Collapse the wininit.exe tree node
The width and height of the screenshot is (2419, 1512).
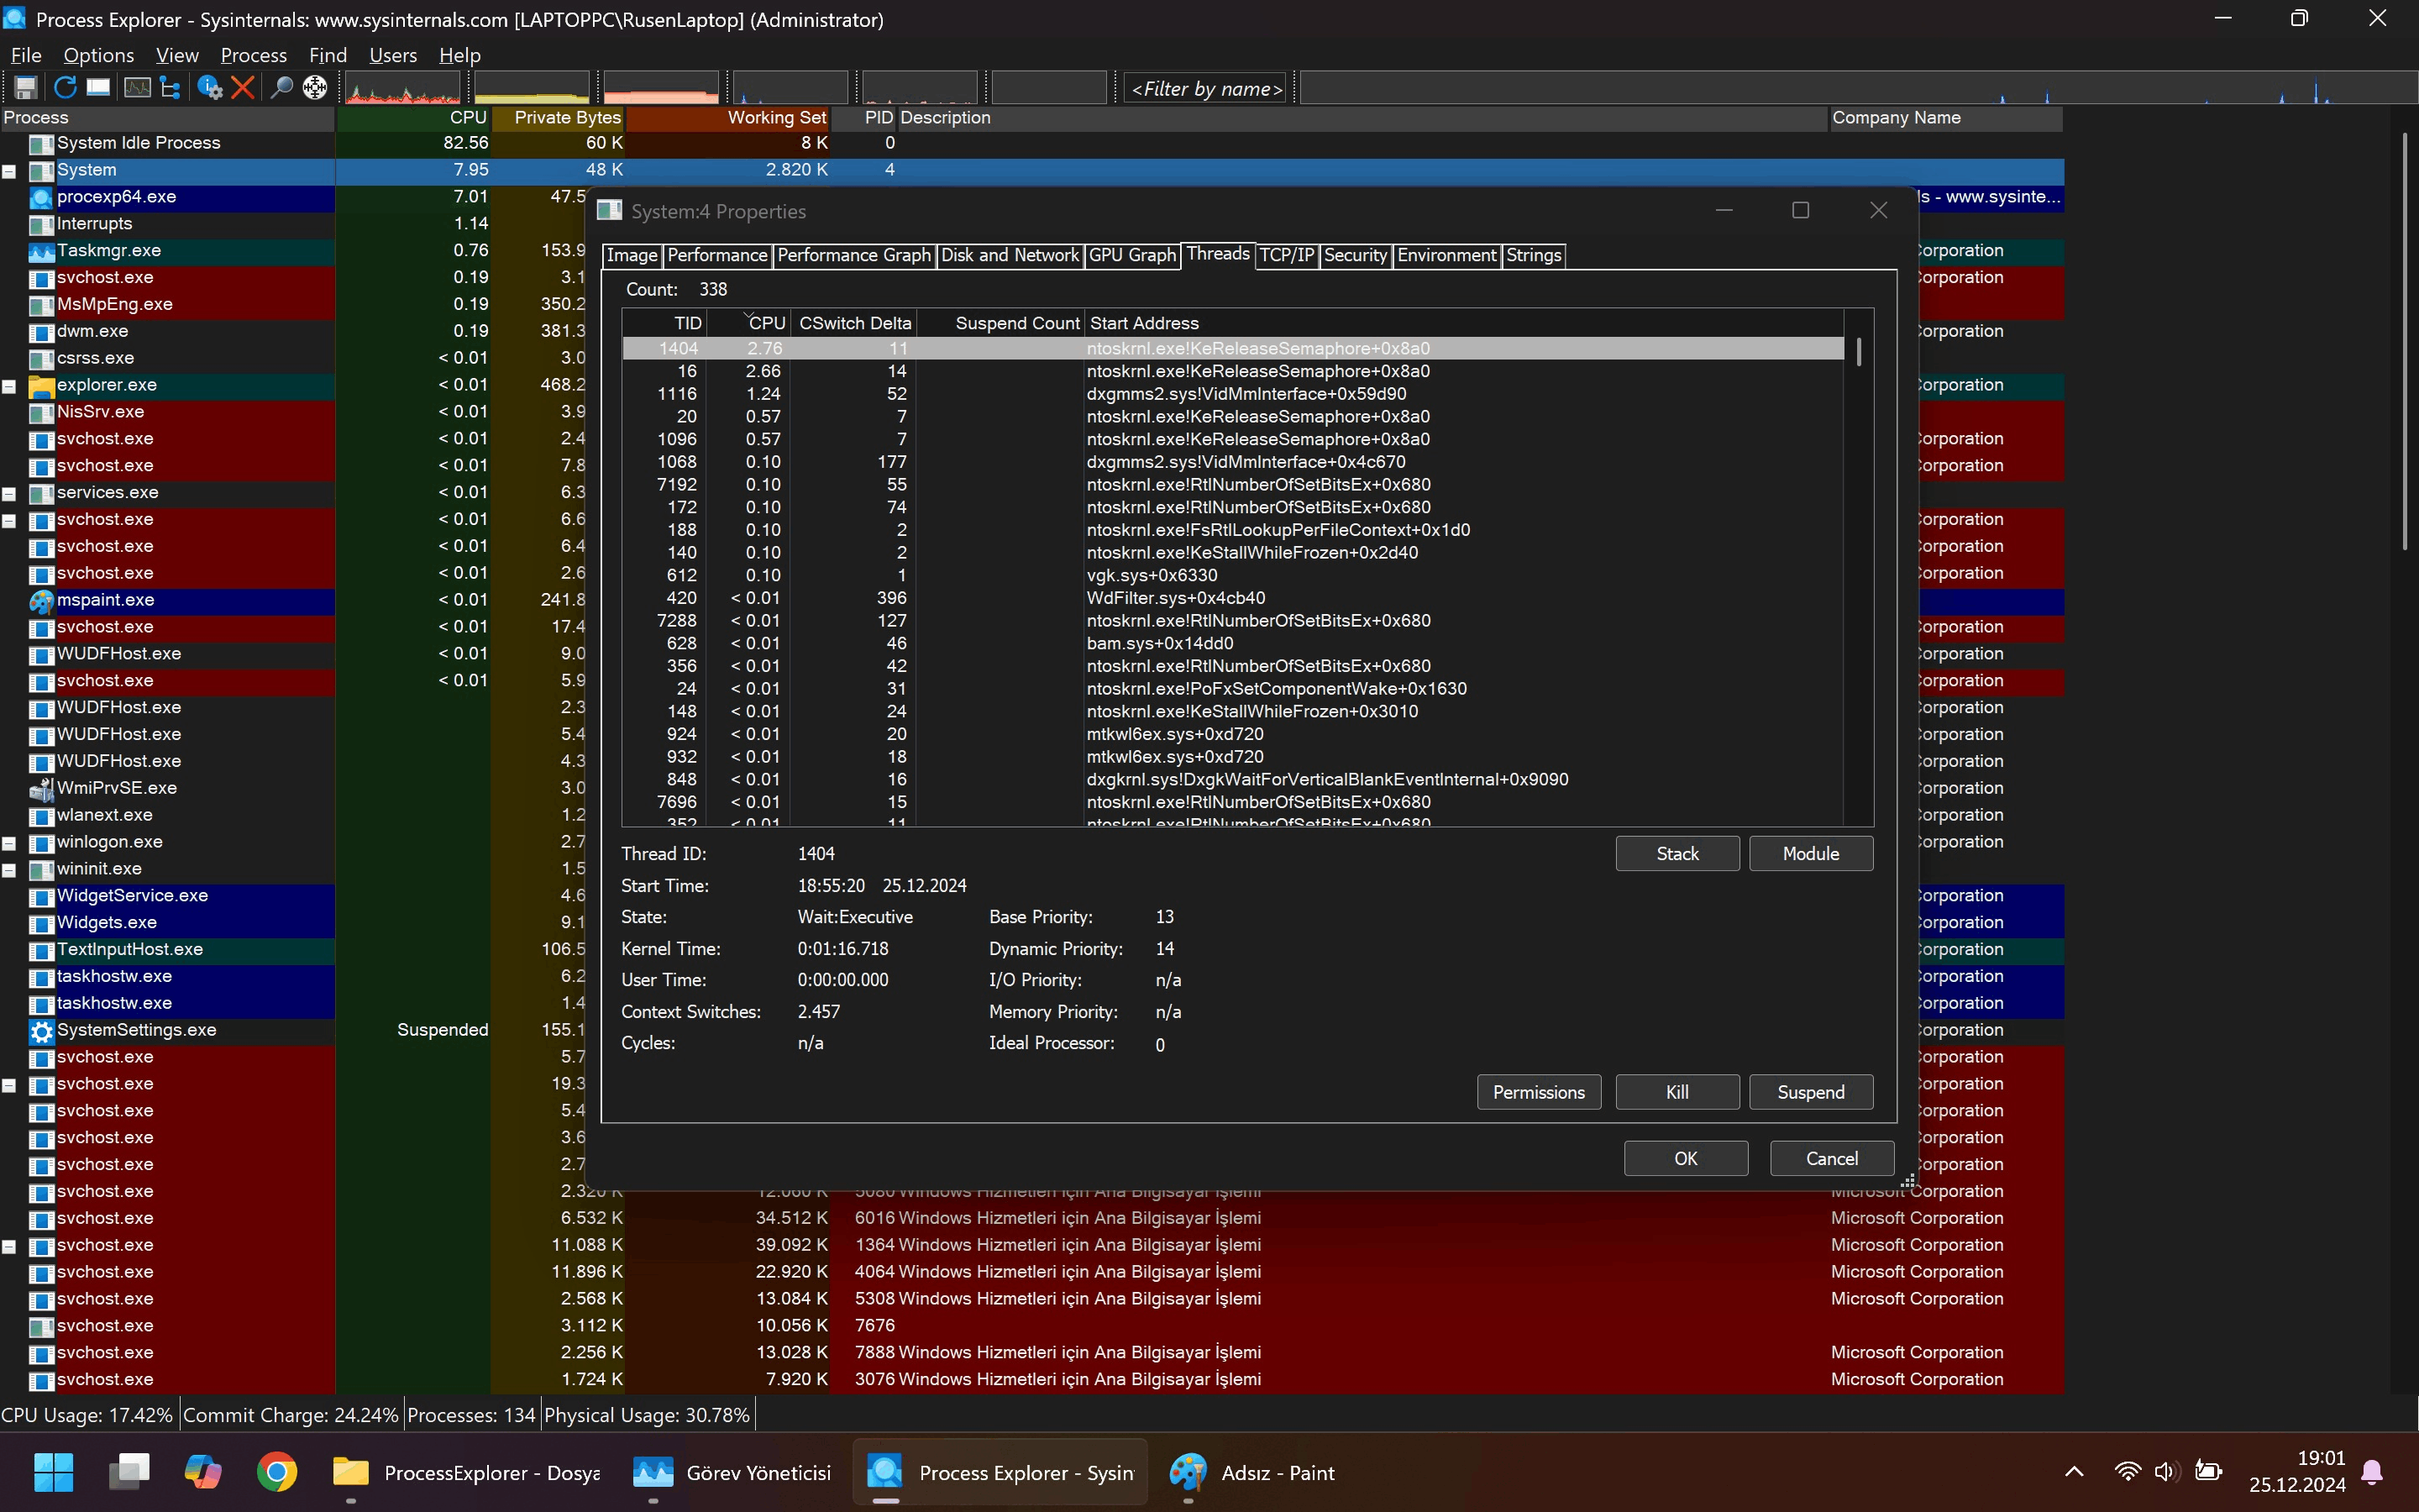pyautogui.click(x=9, y=870)
